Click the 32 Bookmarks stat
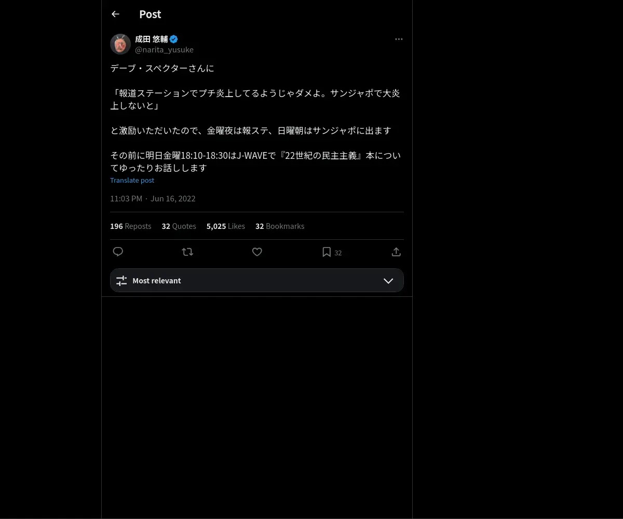This screenshot has width=623, height=519. coord(280,226)
